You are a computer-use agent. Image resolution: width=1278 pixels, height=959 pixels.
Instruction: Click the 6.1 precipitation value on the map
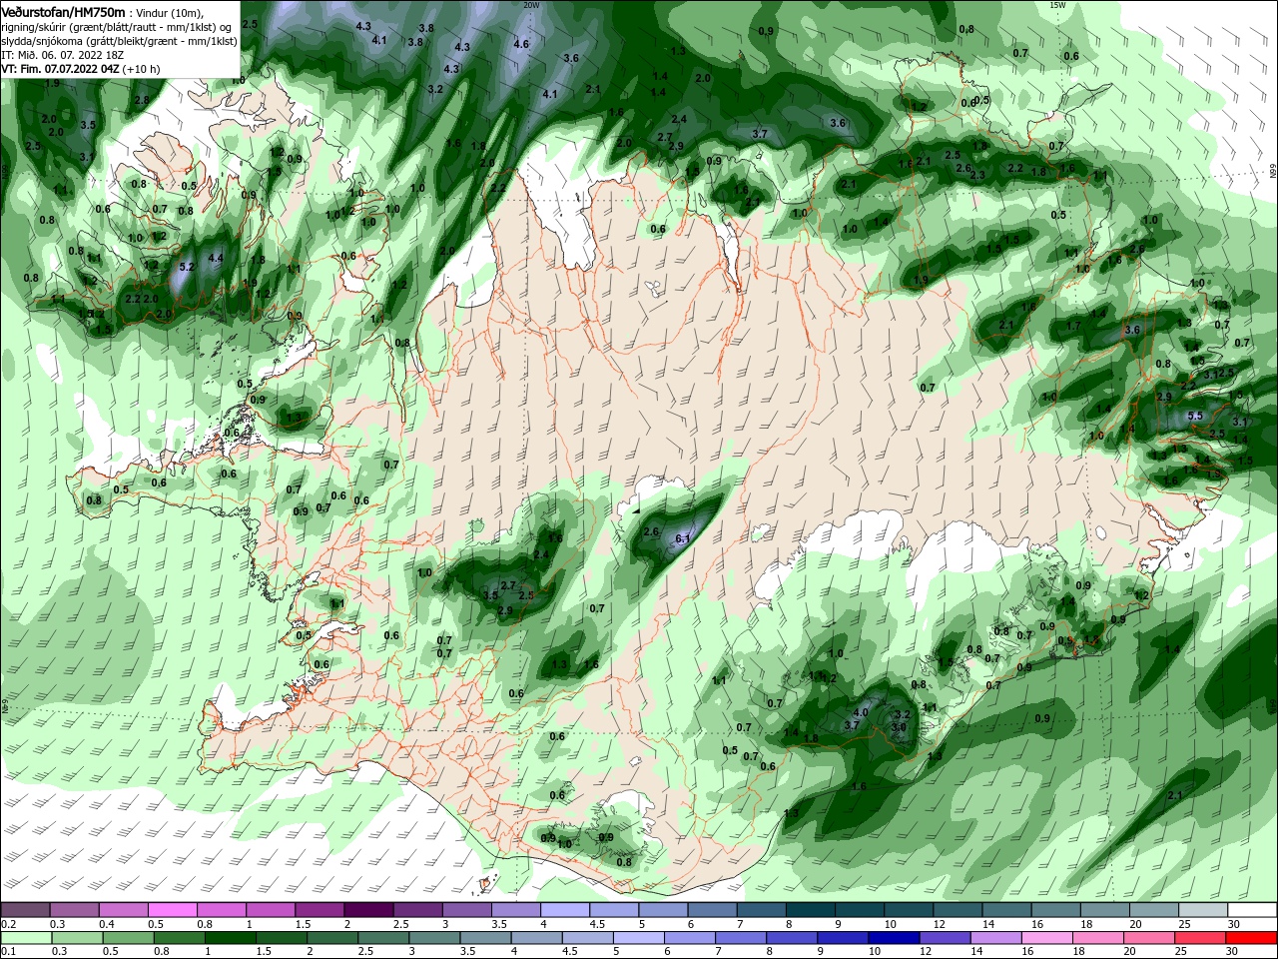point(683,539)
